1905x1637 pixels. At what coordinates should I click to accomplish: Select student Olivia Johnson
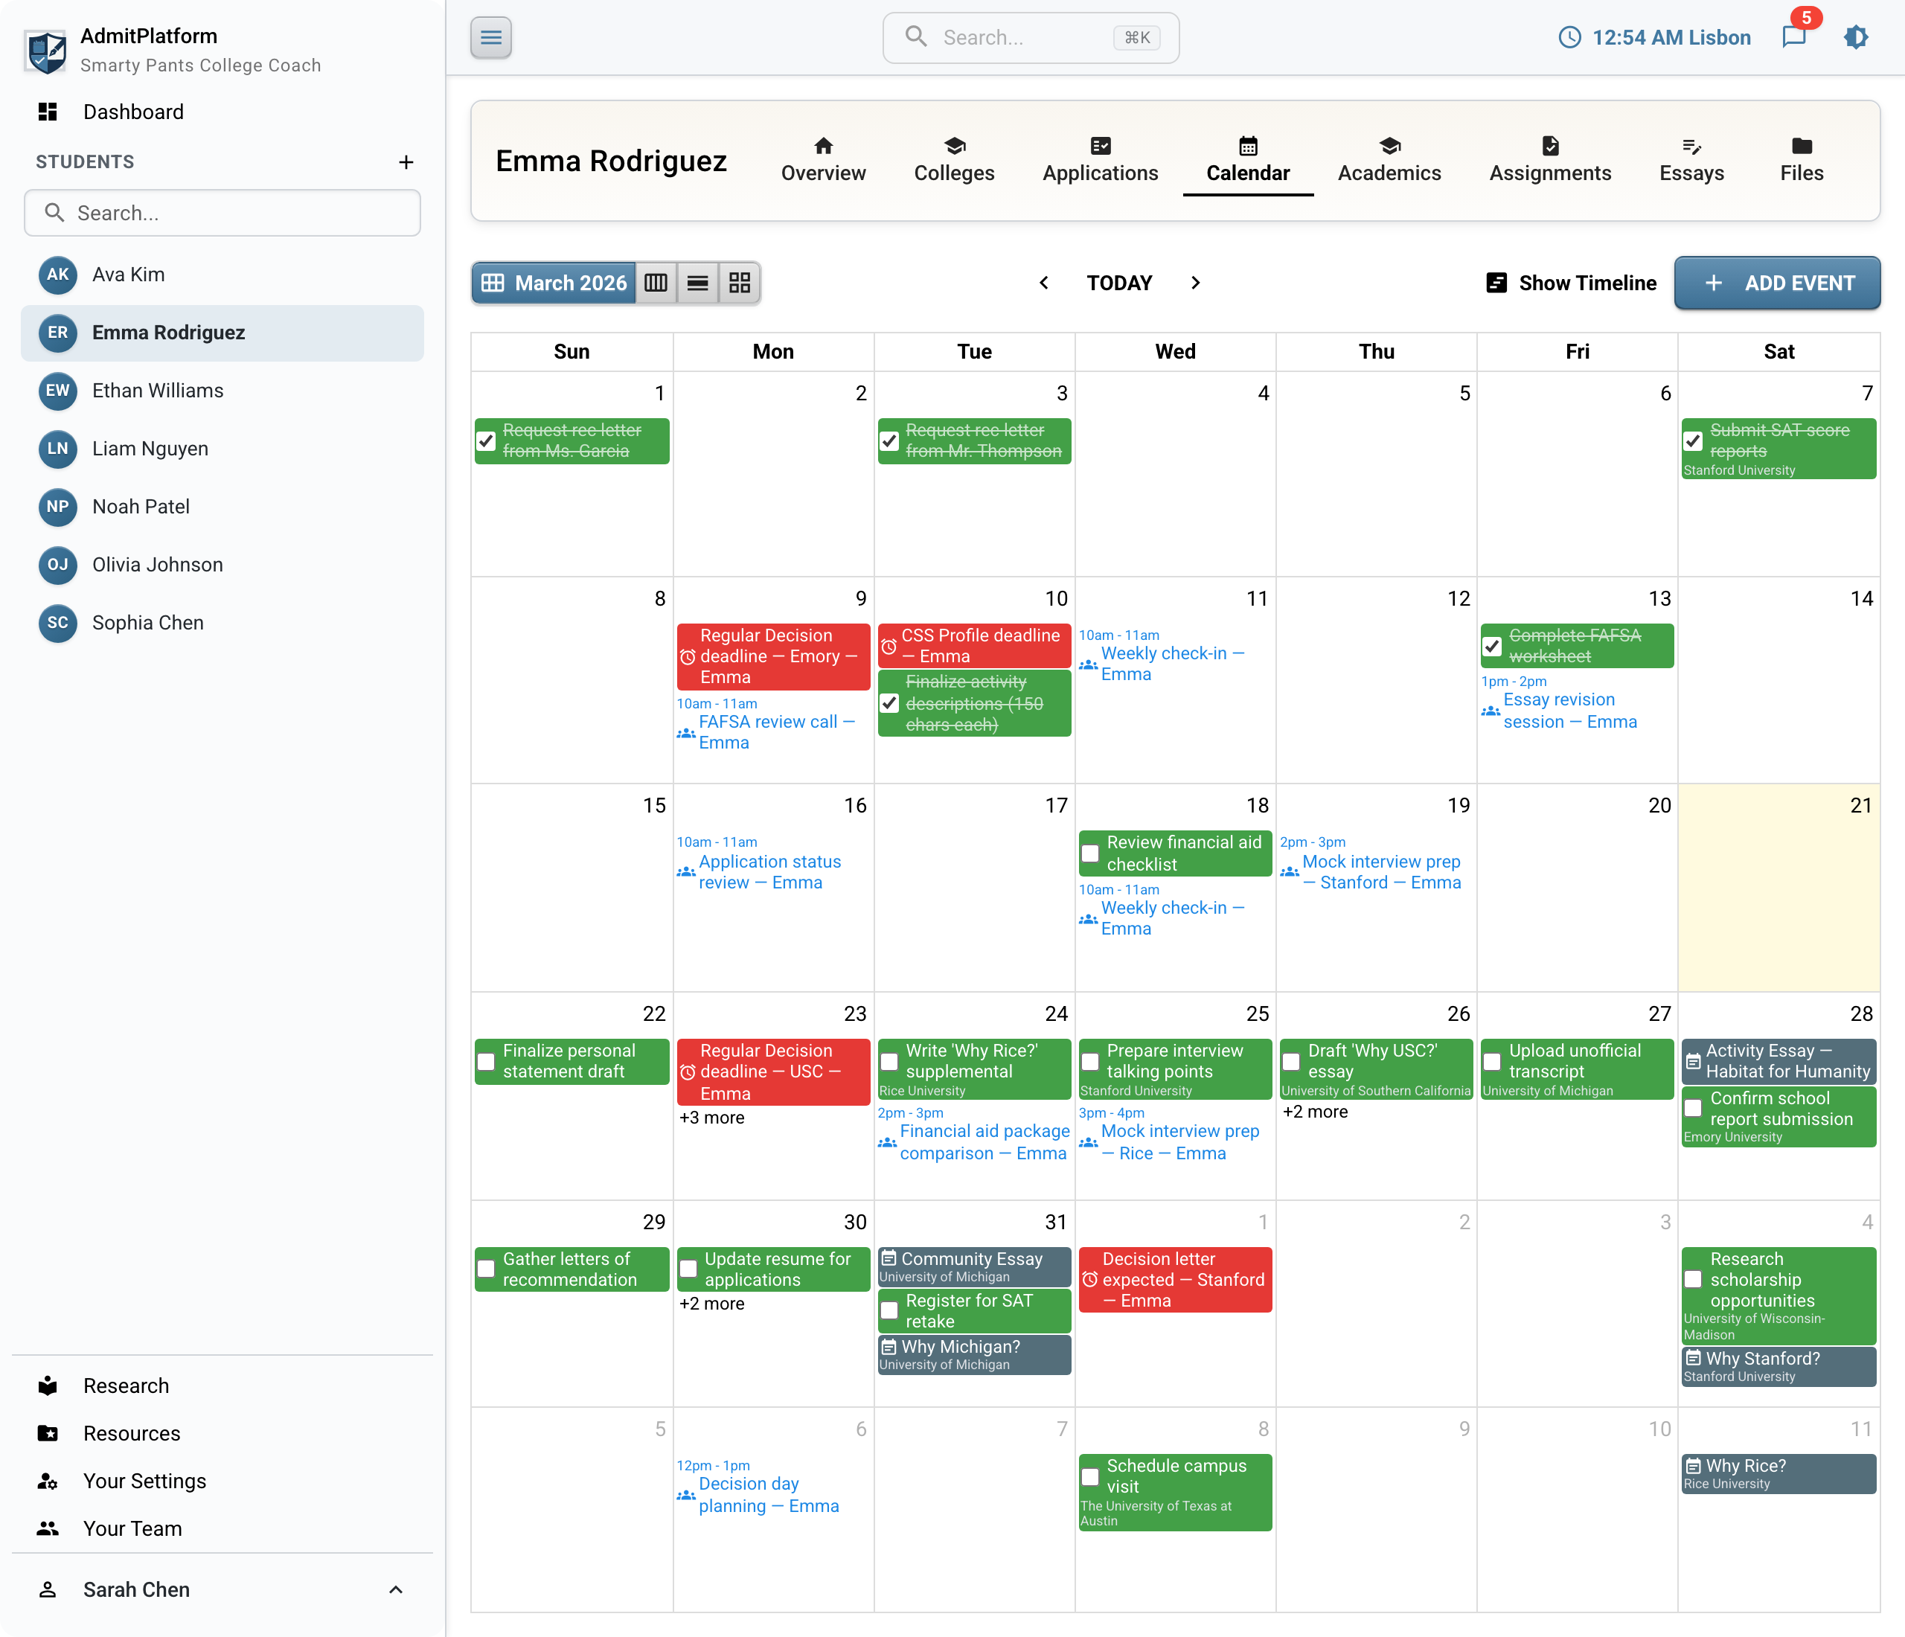[x=157, y=564]
